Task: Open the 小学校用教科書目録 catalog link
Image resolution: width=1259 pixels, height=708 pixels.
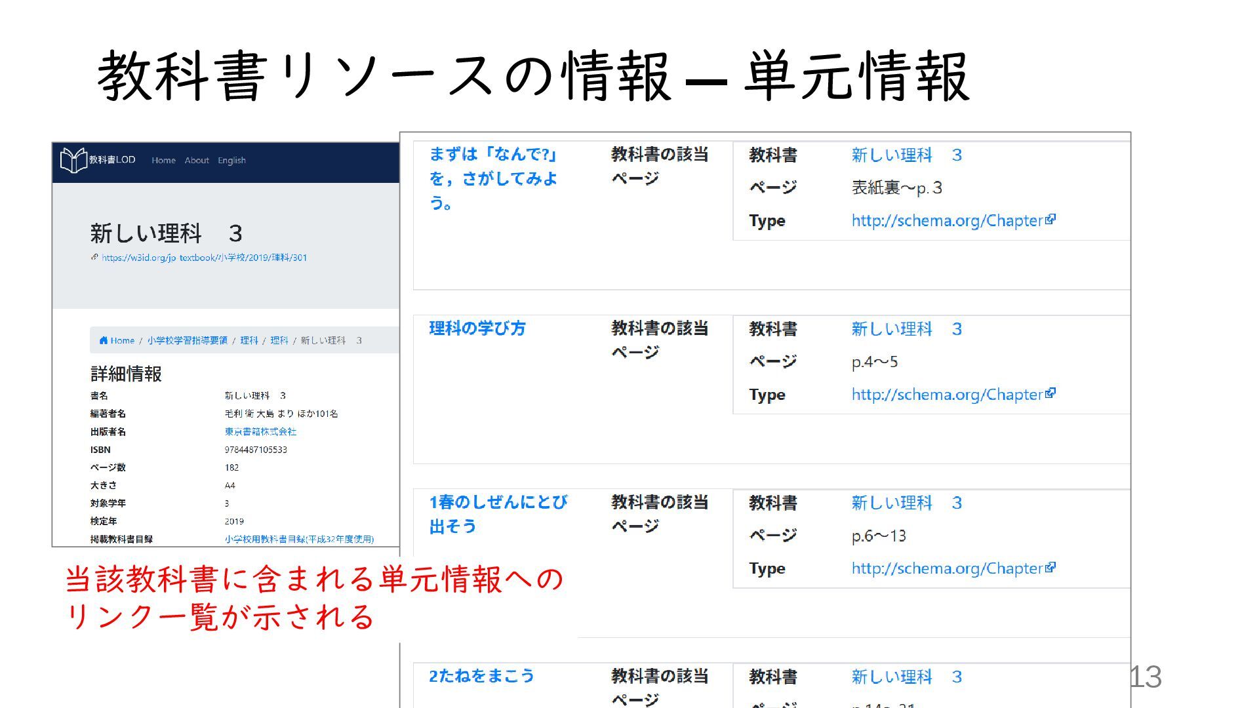Action: [x=299, y=539]
